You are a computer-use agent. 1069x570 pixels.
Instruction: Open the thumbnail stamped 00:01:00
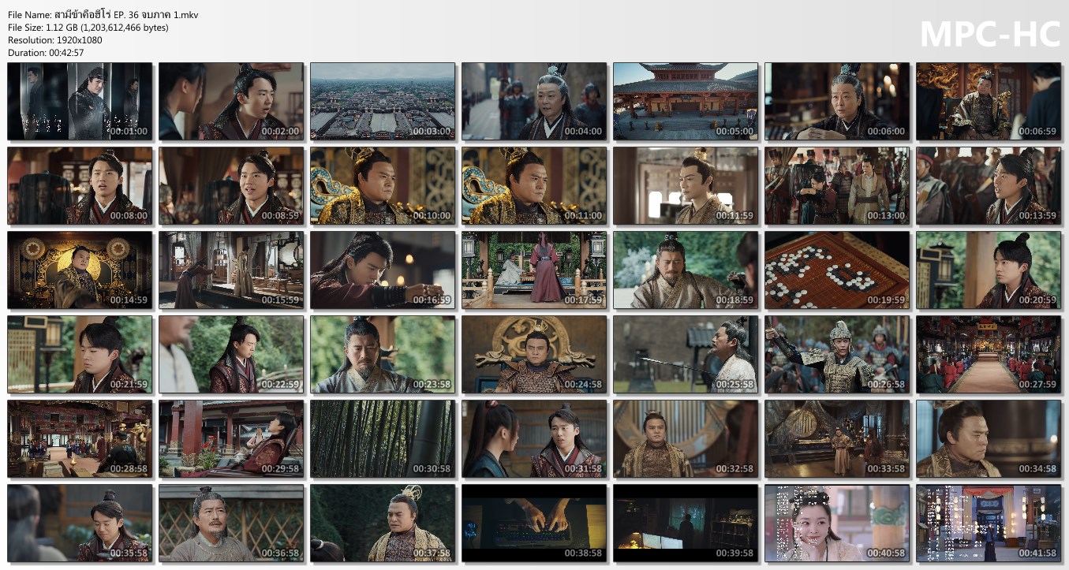[x=80, y=102]
